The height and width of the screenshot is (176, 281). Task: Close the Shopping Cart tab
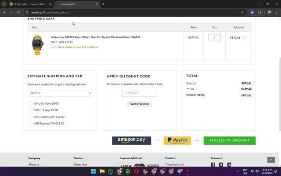(x=97, y=4)
